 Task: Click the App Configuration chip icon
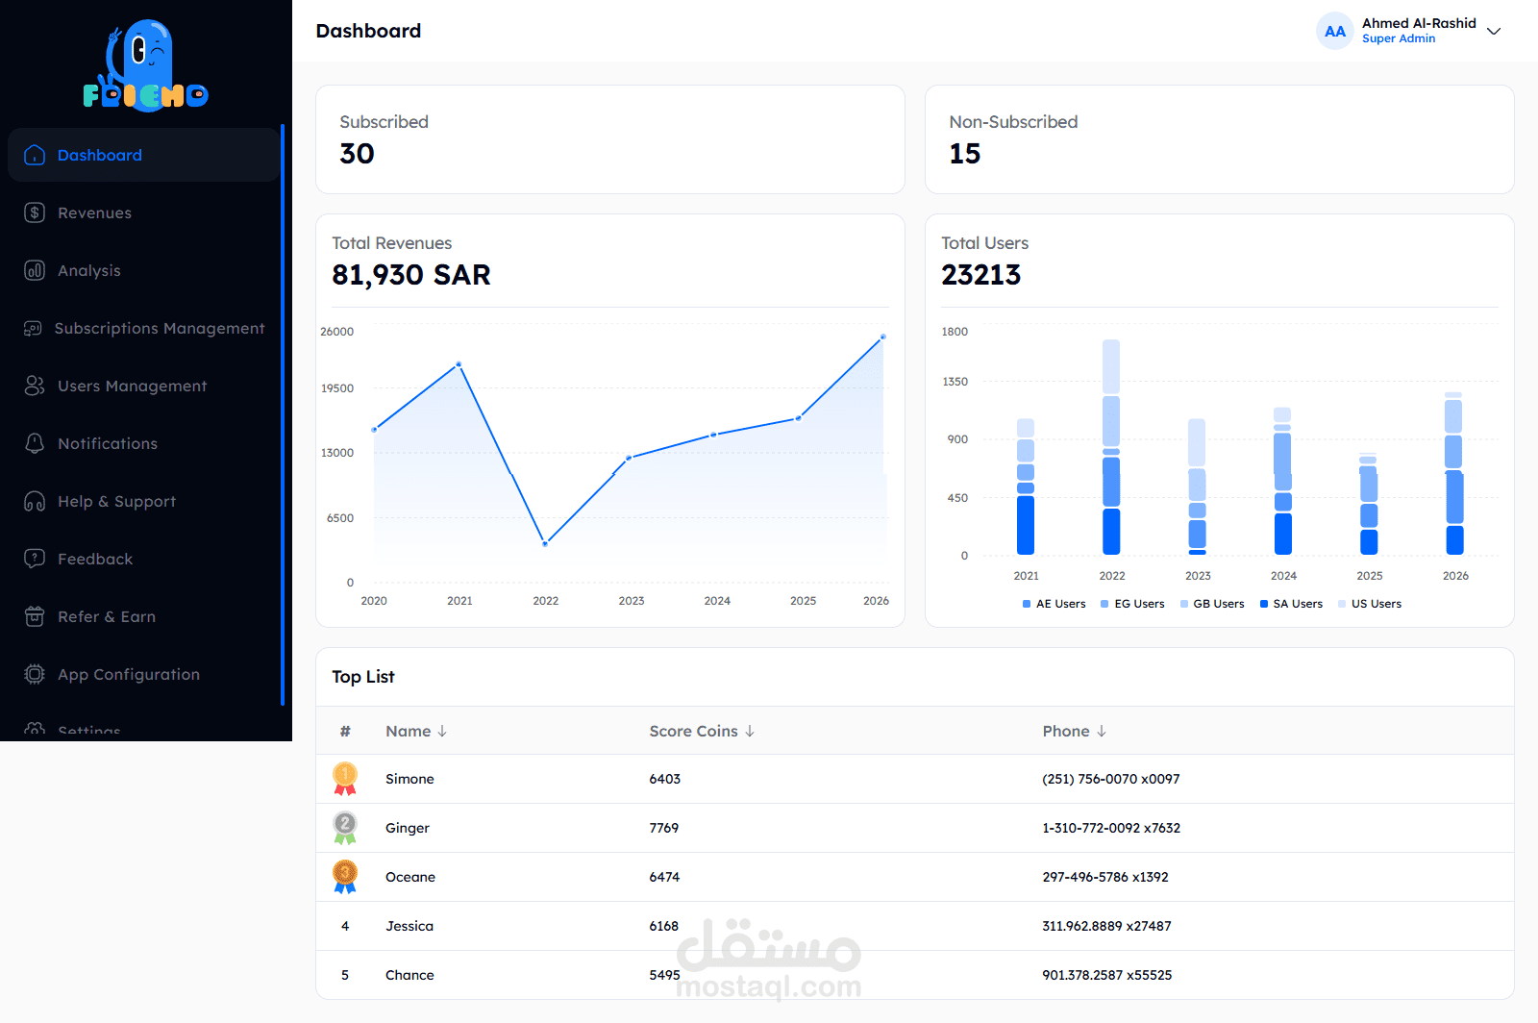click(x=35, y=674)
